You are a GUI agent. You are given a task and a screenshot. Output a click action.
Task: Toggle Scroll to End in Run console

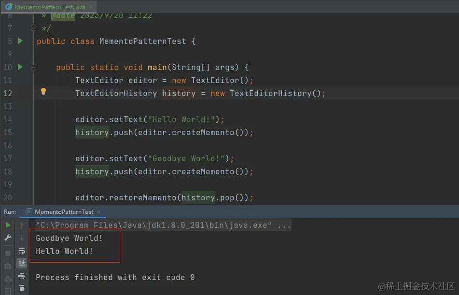point(22,263)
